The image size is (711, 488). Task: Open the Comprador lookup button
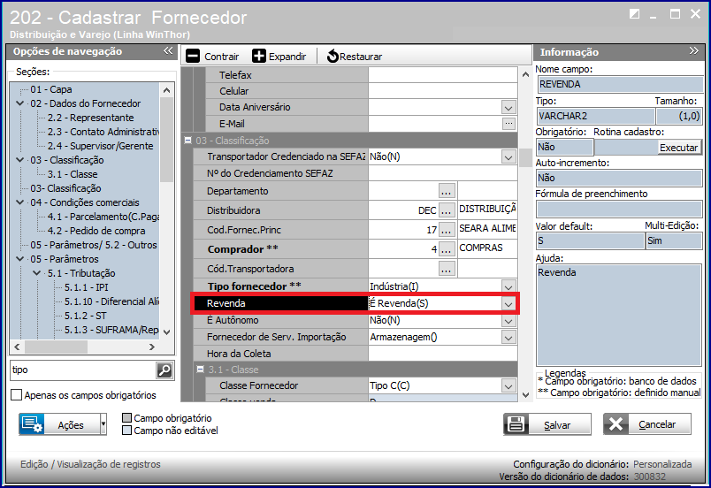tap(447, 249)
